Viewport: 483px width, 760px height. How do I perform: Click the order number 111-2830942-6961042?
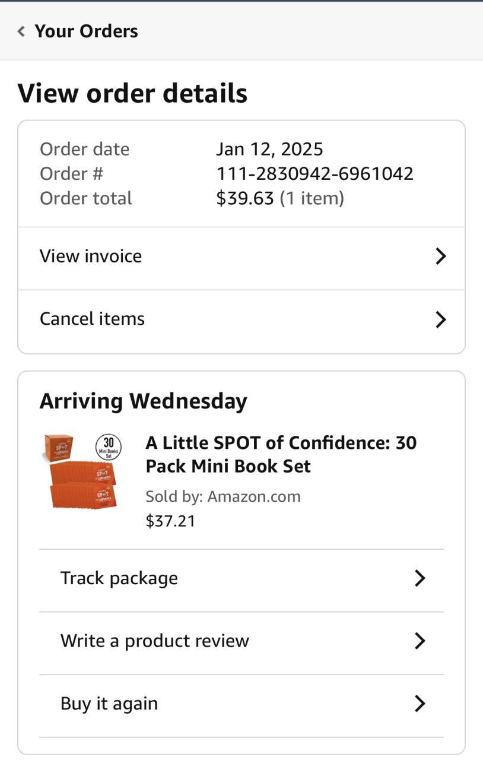point(314,174)
